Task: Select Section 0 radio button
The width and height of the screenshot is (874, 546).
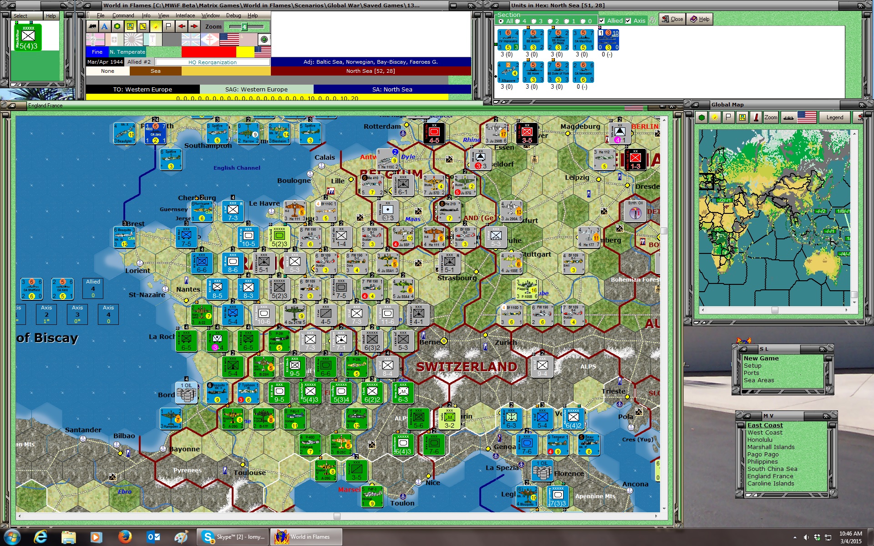Action: click(583, 21)
